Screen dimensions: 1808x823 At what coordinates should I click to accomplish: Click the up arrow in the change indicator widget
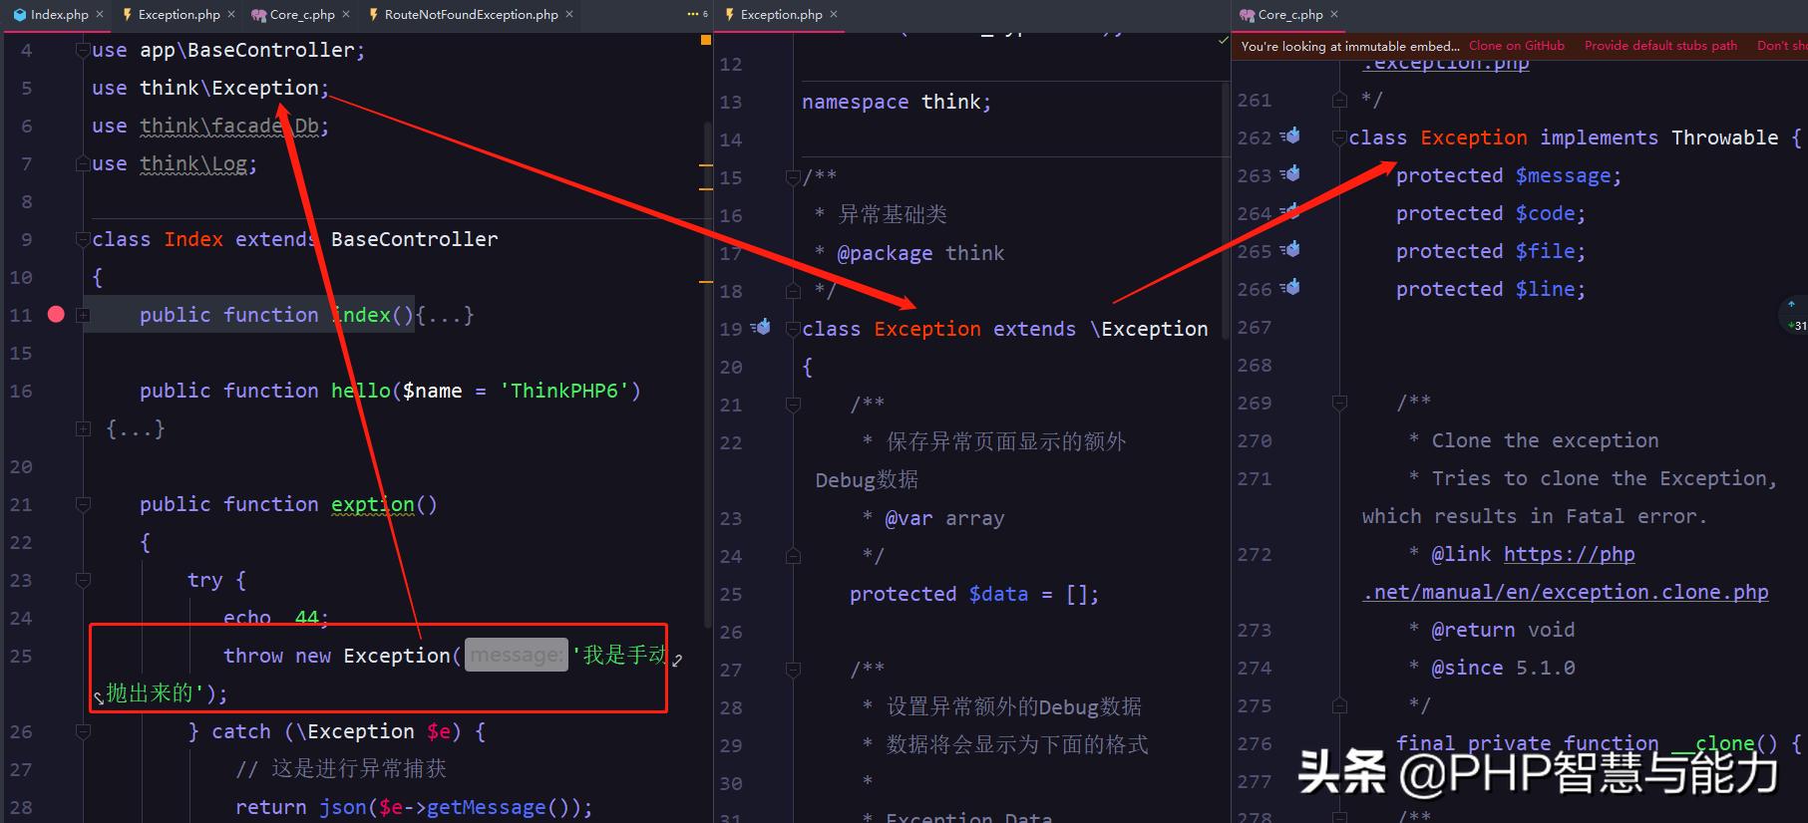[x=1791, y=305]
